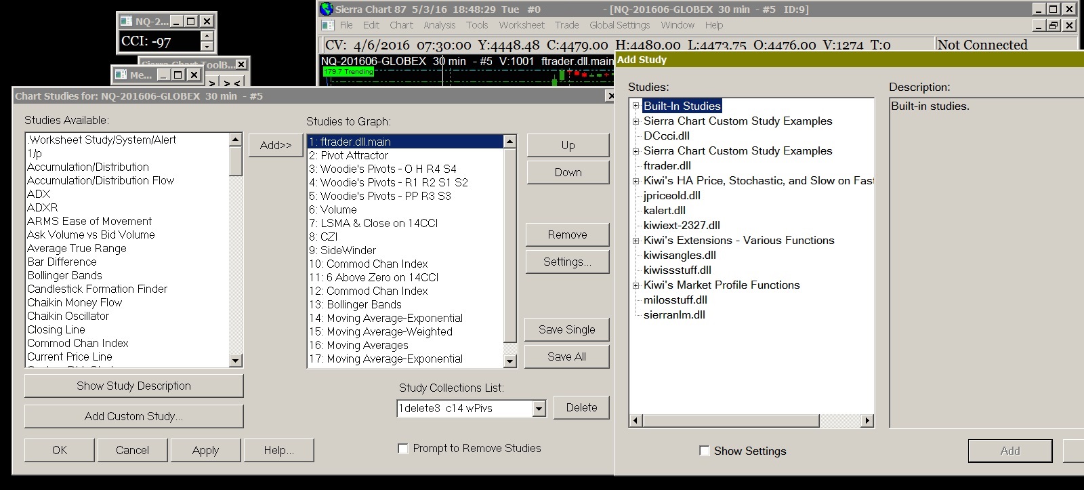Image resolution: width=1084 pixels, height=490 pixels.
Task: Click the Add>> button
Action: (x=276, y=145)
